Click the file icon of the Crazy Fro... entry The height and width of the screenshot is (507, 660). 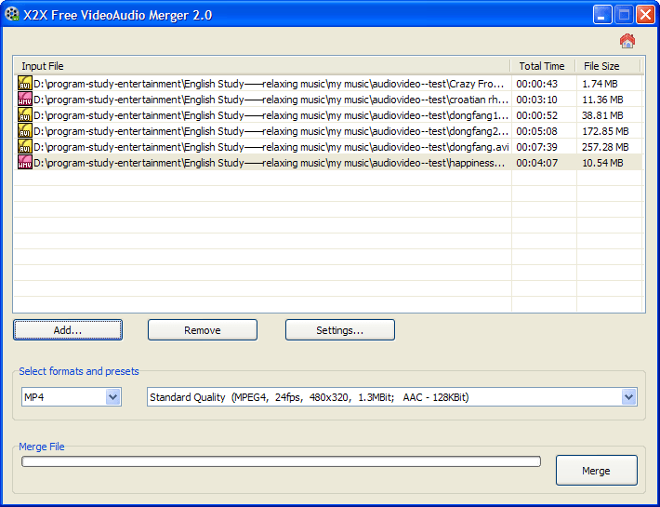pos(25,84)
